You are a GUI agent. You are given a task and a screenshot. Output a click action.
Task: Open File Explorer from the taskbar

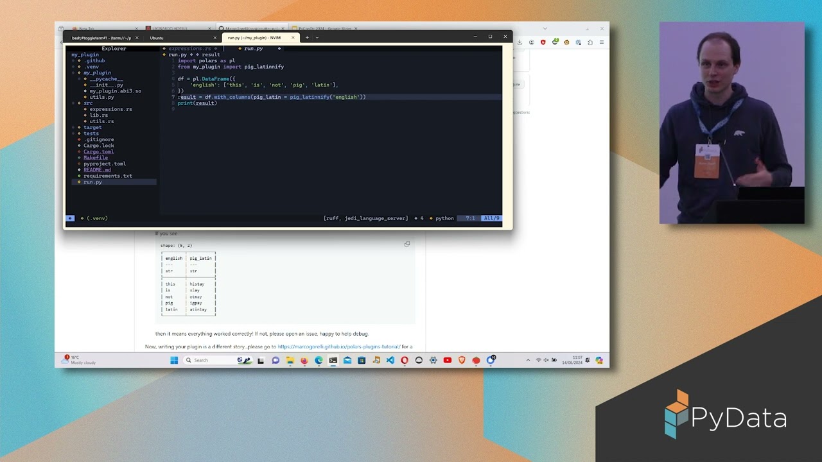(290, 360)
